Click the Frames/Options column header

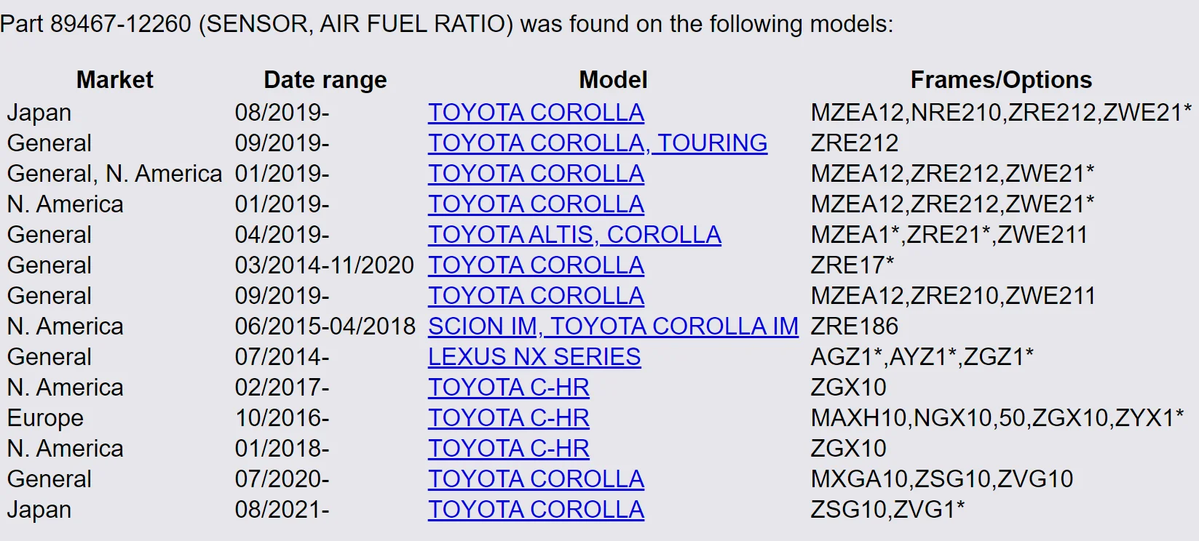(1001, 80)
